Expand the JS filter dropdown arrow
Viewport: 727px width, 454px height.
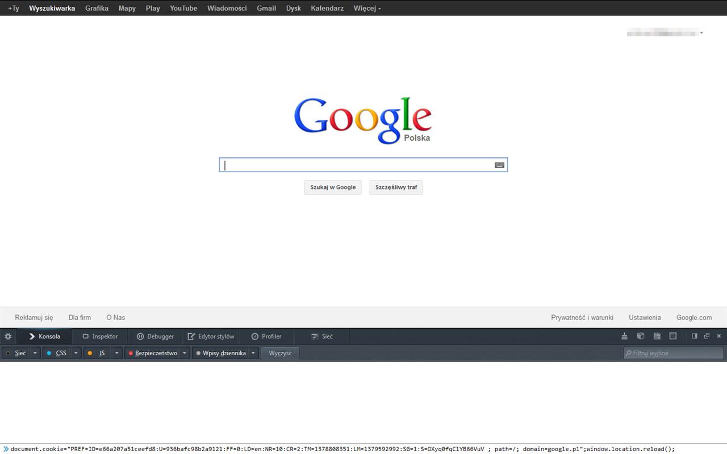(117, 353)
